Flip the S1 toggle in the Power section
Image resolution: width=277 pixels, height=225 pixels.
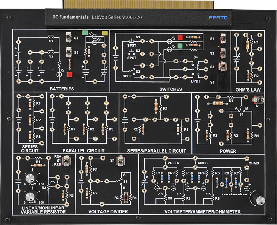tap(257, 101)
